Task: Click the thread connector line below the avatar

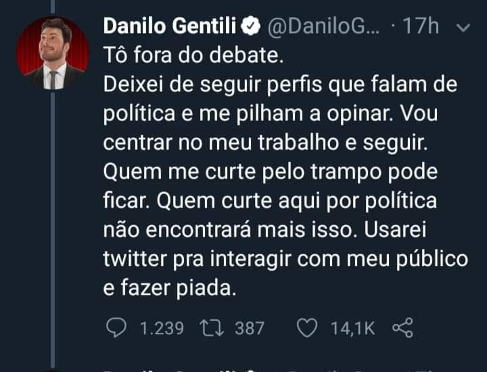Action: click(x=53, y=231)
